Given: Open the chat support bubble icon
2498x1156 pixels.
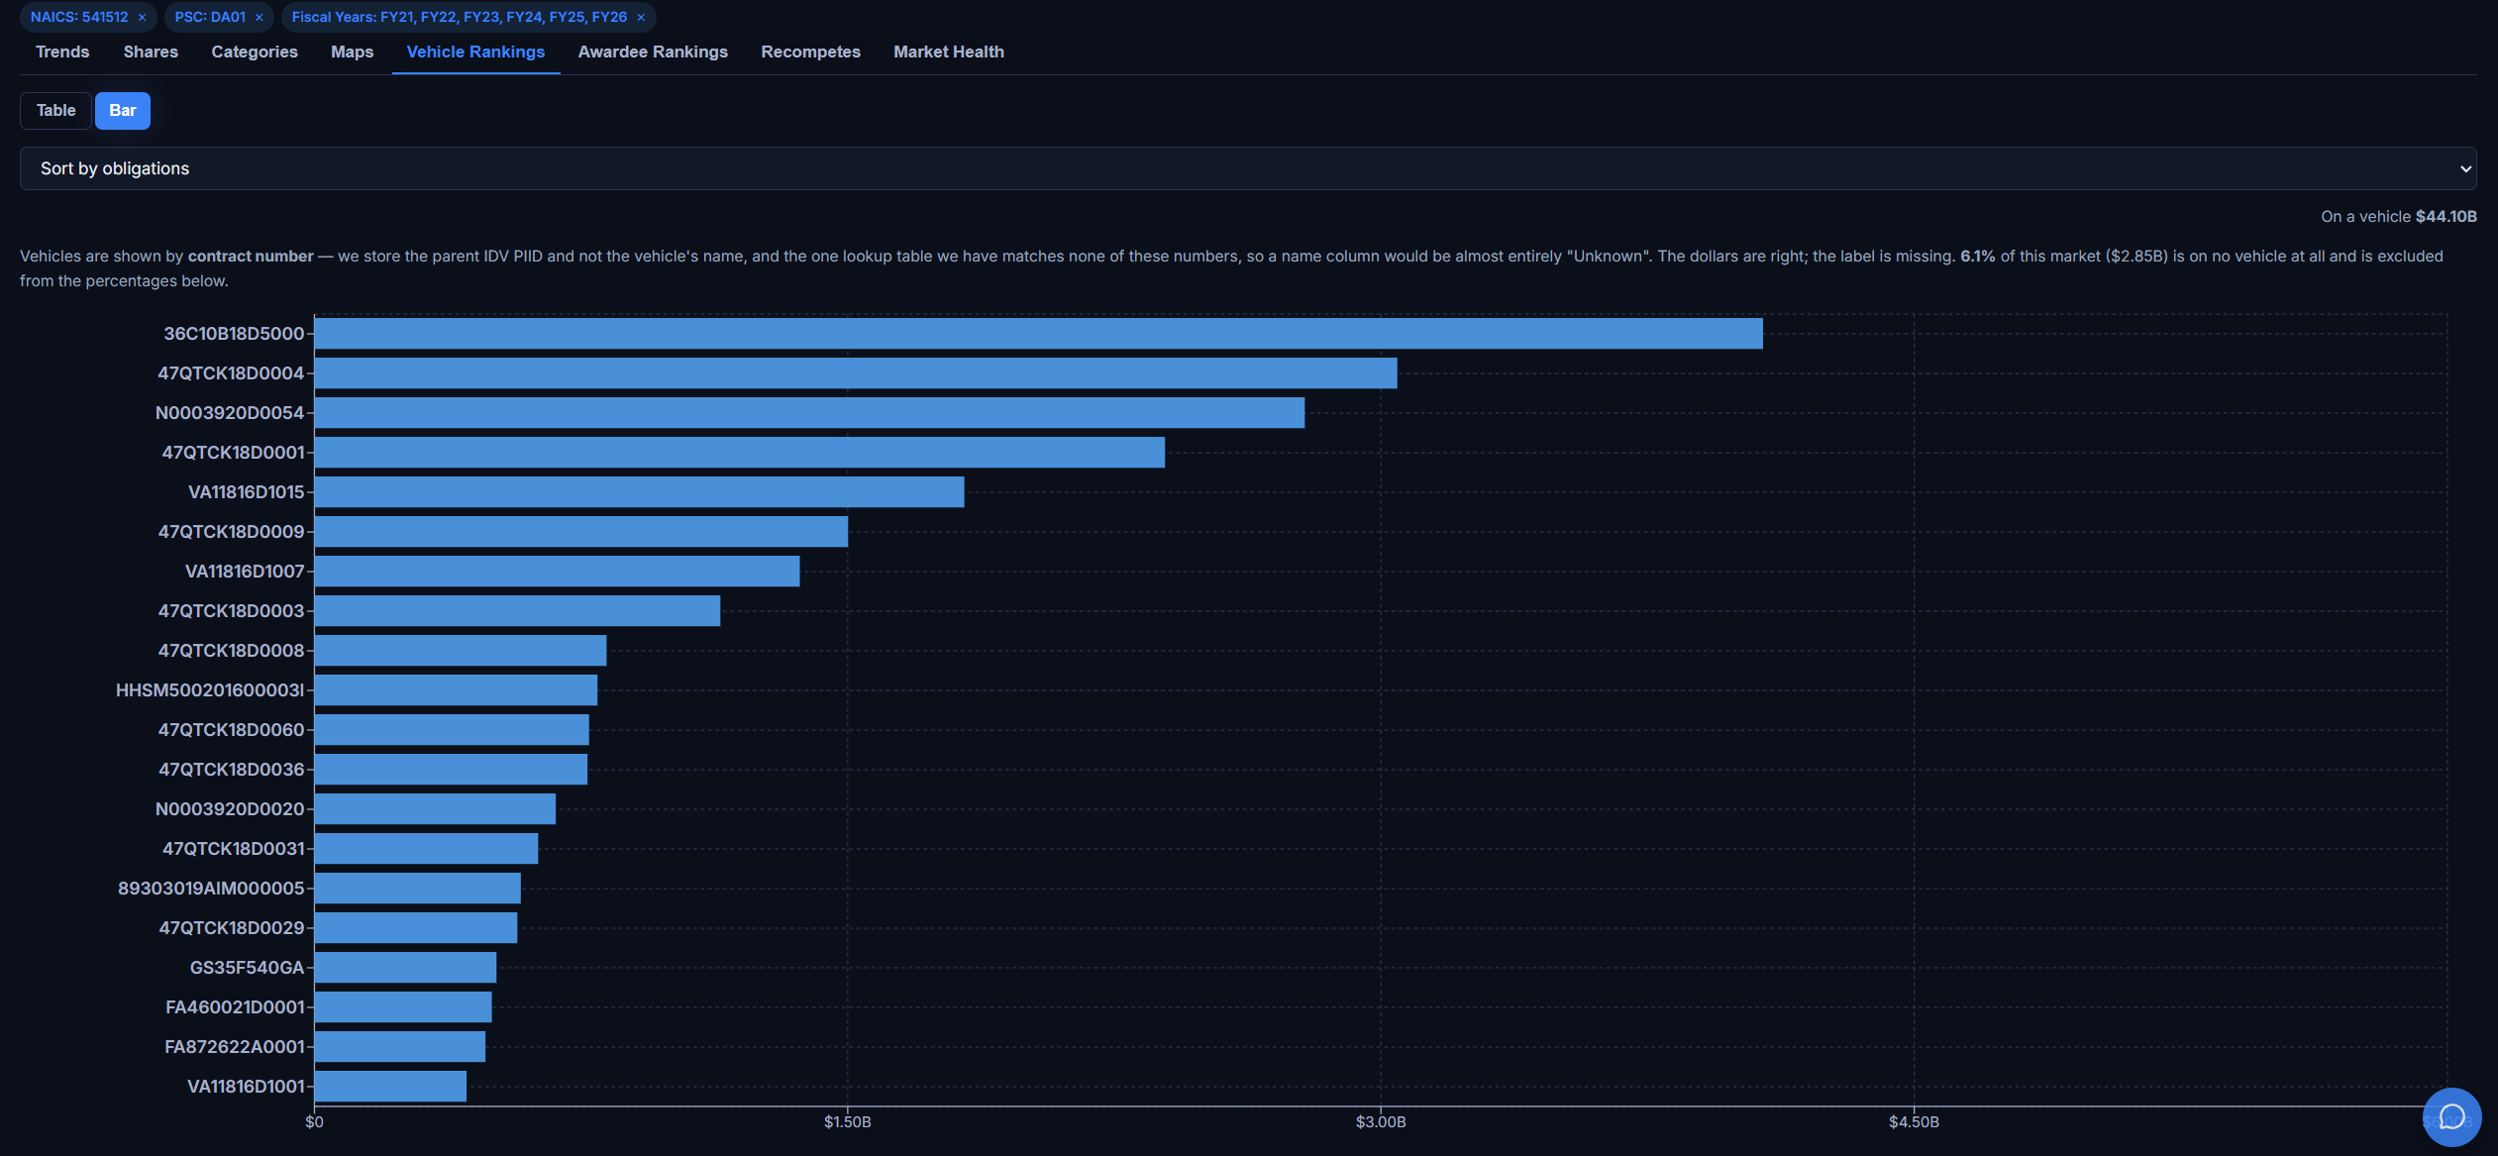Looking at the screenshot, I should (x=2451, y=1116).
